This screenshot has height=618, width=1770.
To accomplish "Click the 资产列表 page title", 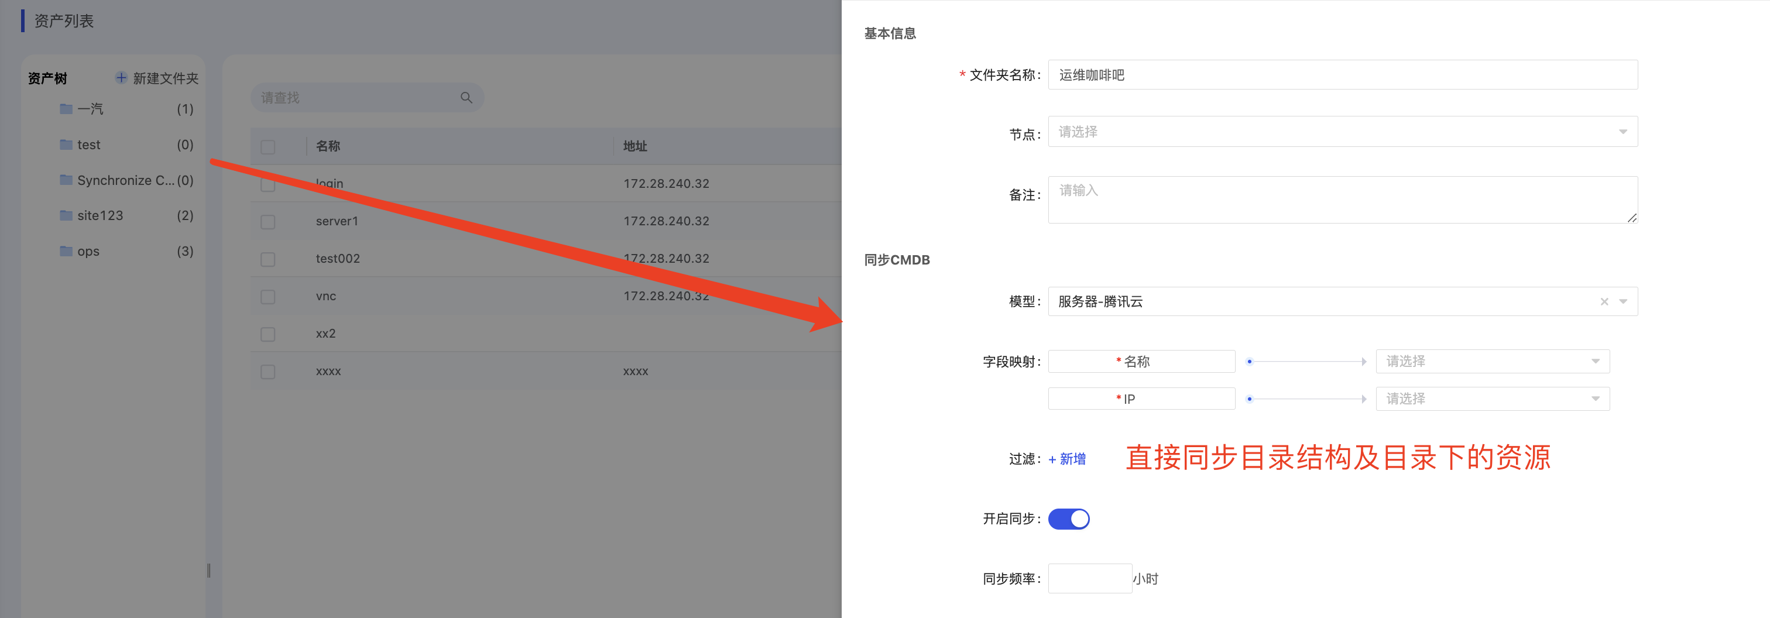I will (64, 21).
